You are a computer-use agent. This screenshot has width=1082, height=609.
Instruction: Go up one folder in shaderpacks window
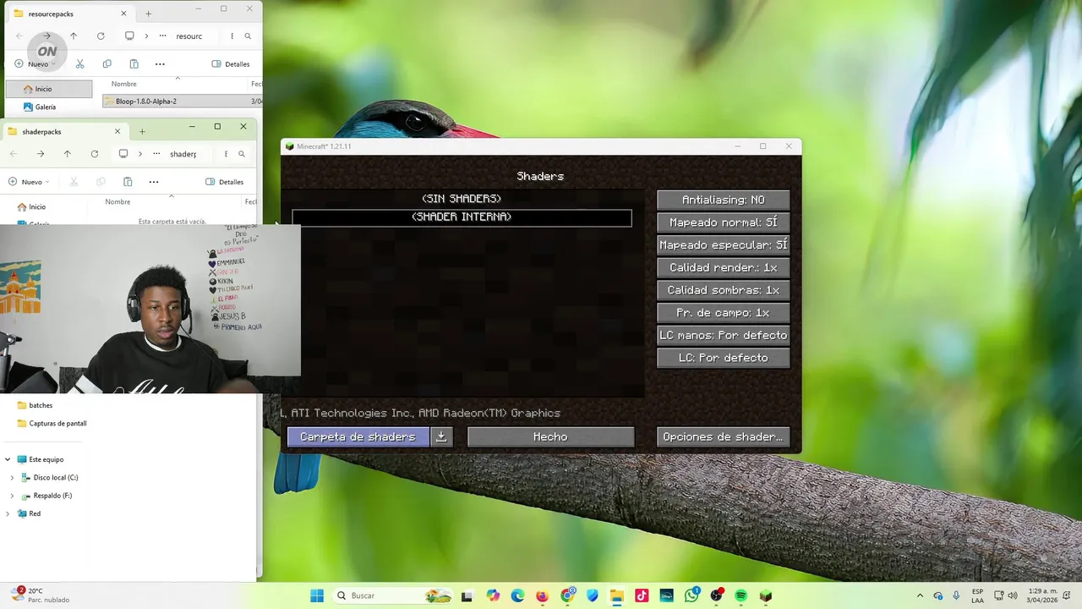(x=68, y=154)
